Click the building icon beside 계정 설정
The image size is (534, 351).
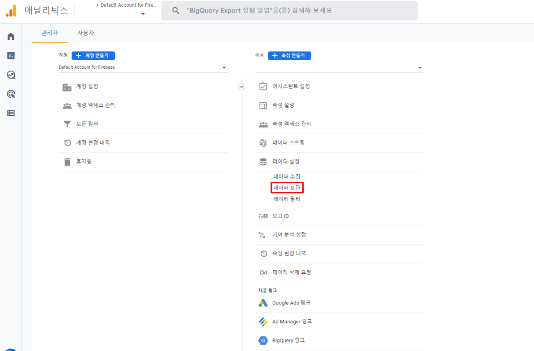point(67,87)
